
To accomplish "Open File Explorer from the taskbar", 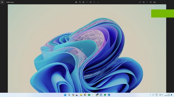I will point(81,95).
